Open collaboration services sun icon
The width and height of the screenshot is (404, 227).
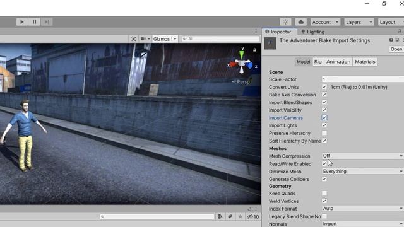coord(285,22)
